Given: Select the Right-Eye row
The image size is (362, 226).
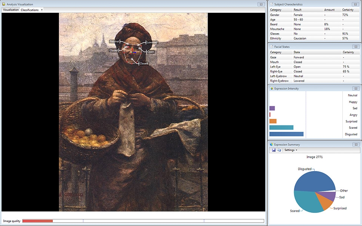Looking at the screenshot, I should [x=314, y=72].
